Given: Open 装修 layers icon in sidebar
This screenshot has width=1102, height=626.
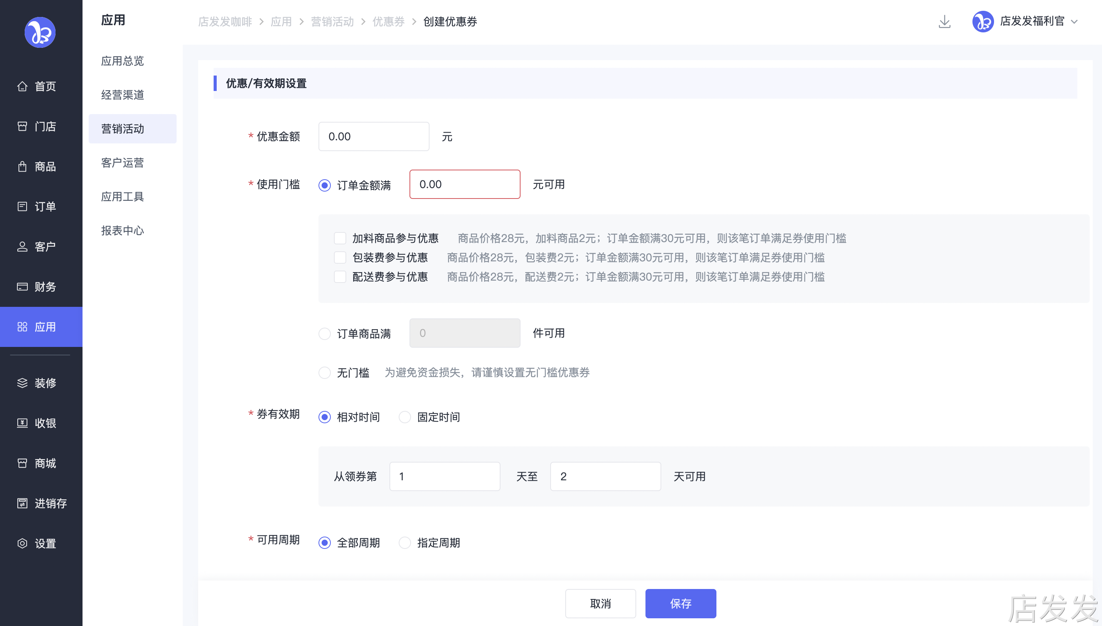Looking at the screenshot, I should point(22,383).
